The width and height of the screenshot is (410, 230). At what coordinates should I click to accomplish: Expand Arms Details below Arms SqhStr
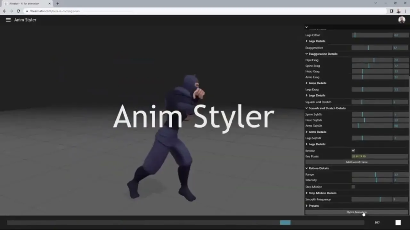[x=316, y=132]
